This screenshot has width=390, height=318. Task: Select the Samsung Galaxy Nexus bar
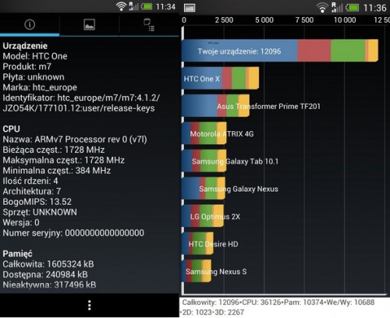204,189
